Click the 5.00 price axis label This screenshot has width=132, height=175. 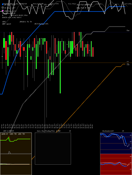click(x=128, y=30)
